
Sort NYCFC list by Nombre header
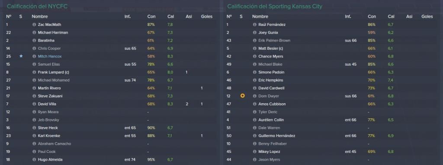(x=39, y=16)
